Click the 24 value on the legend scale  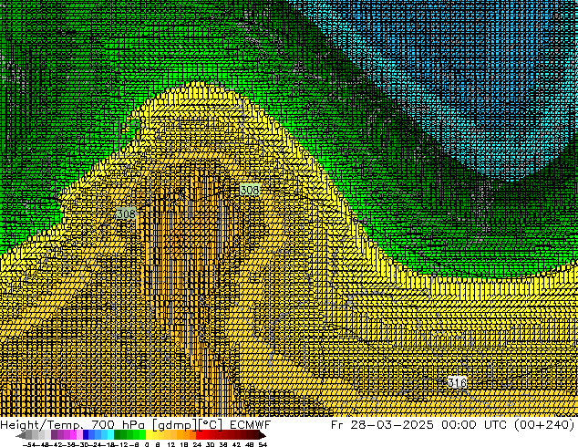tap(197, 444)
